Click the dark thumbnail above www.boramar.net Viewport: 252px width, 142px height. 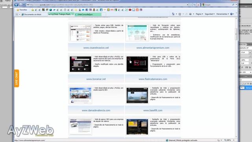click(x=80, y=64)
